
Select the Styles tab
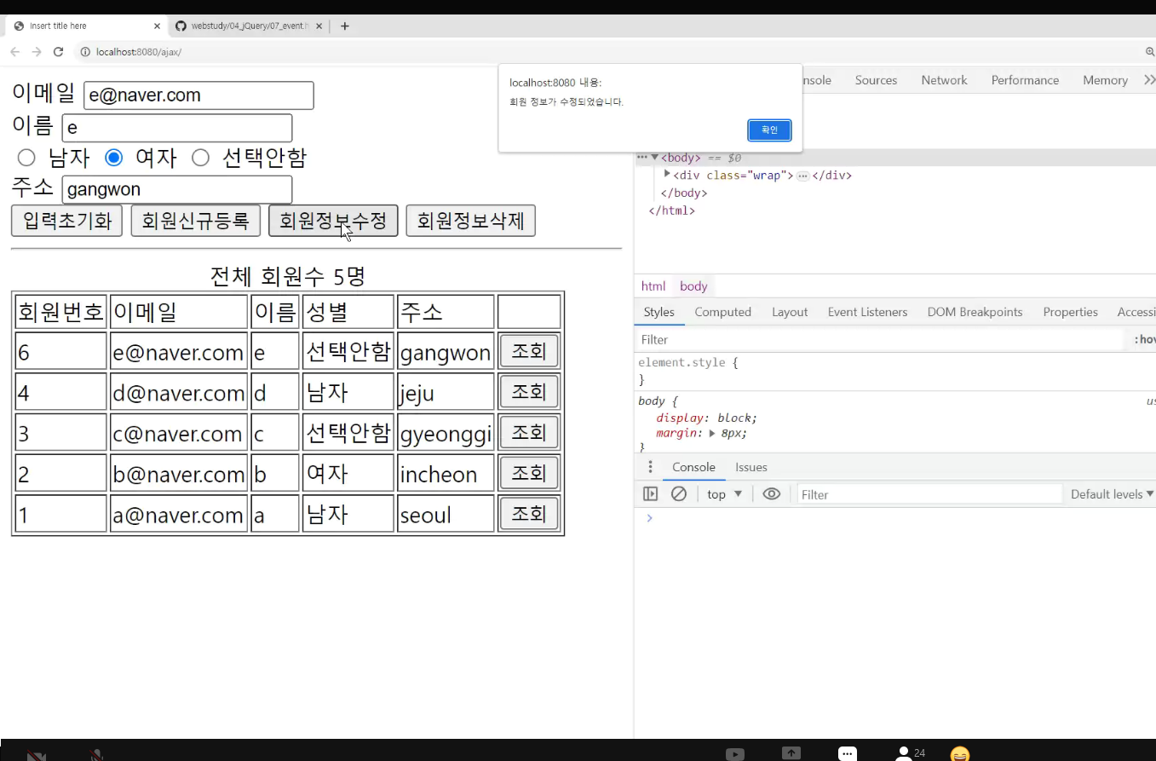click(x=659, y=312)
